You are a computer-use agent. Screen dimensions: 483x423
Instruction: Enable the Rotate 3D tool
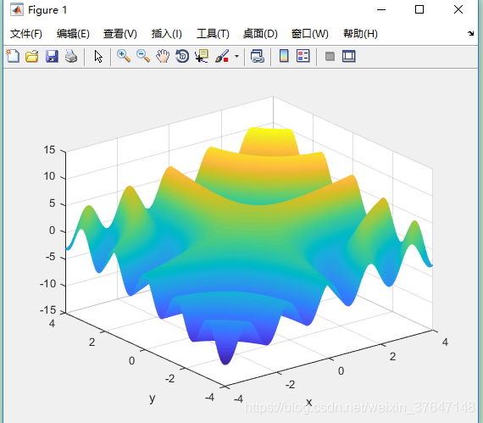click(x=182, y=57)
